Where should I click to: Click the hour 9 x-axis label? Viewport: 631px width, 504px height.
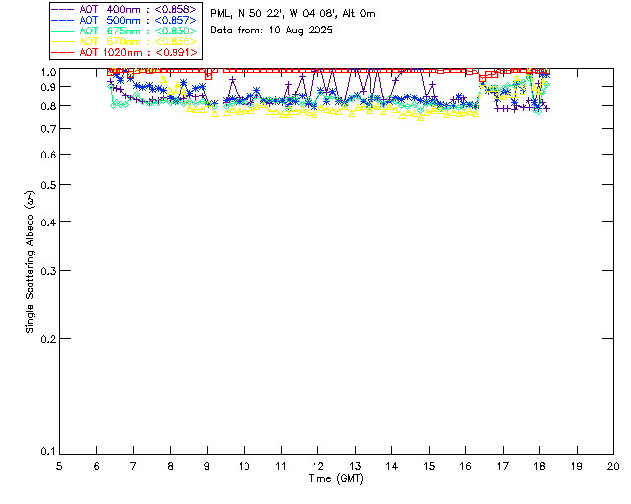coord(207,466)
